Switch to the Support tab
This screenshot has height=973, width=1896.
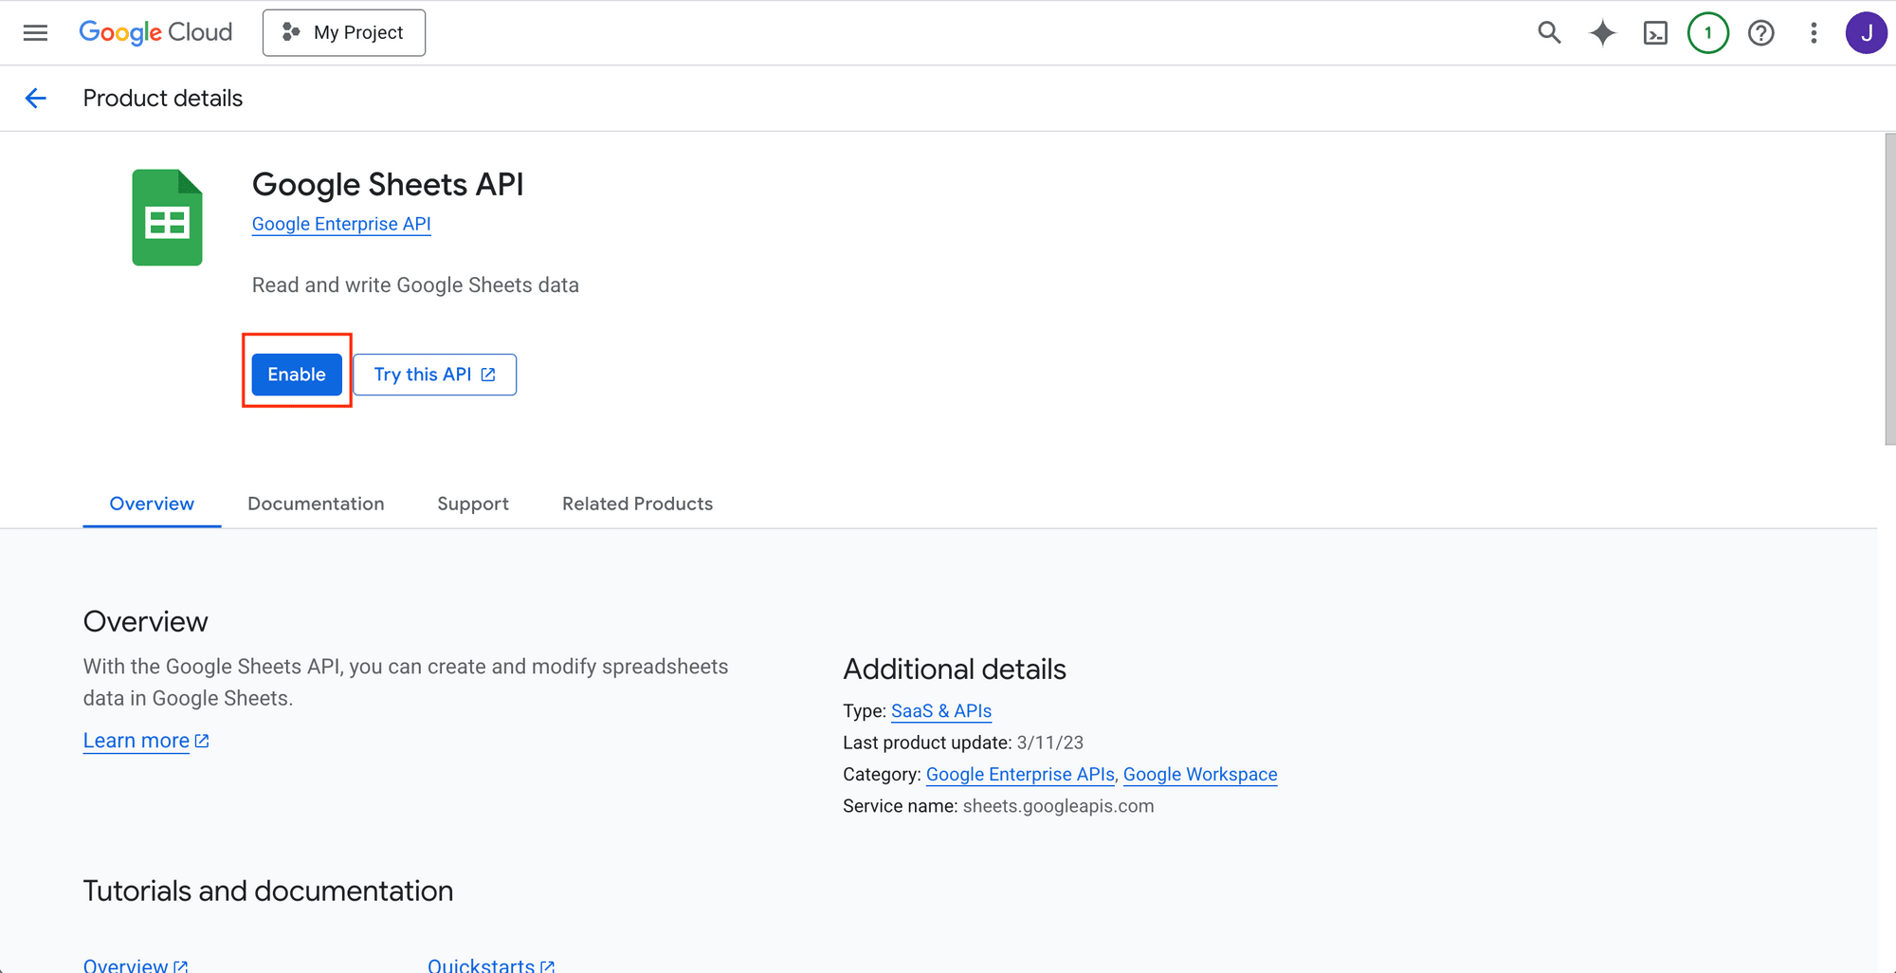(x=473, y=504)
